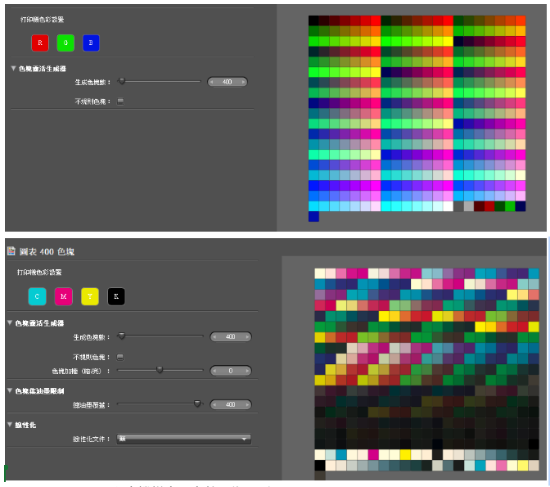Collapse 色塊靈活生成器 section in RGB panel
The width and height of the screenshot is (550, 487).
click(14, 69)
